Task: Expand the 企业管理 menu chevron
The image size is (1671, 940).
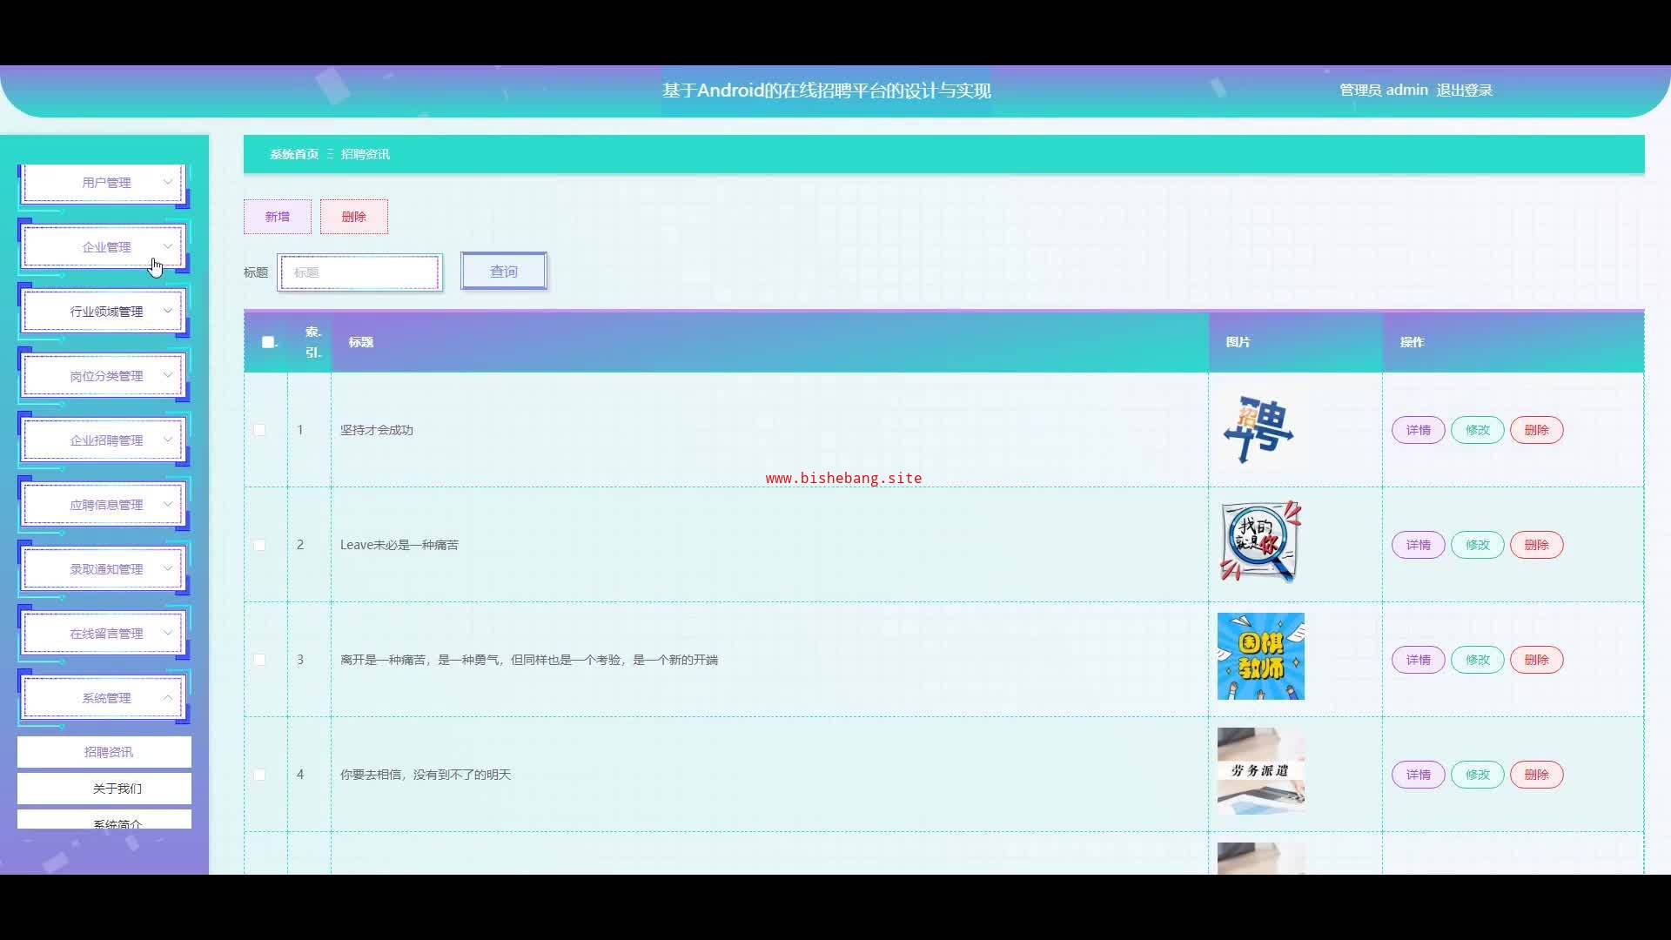Action: click(x=168, y=247)
